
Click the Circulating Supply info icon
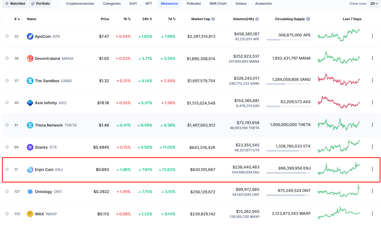(x=308, y=19)
